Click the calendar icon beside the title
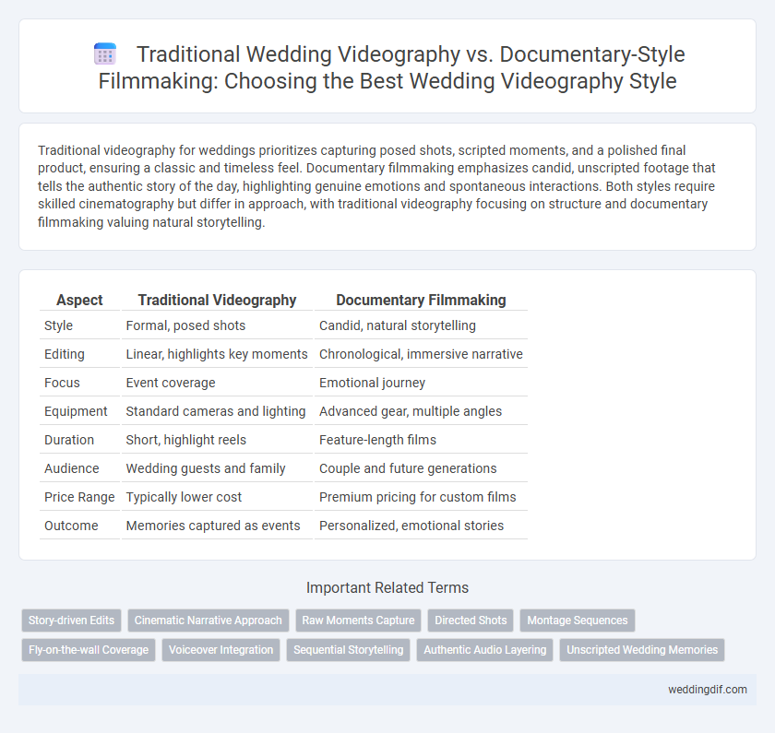This screenshot has height=733, width=775. pyautogui.click(x=105, y=53)
